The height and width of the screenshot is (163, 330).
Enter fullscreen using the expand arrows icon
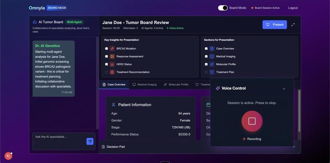[293, 25]
